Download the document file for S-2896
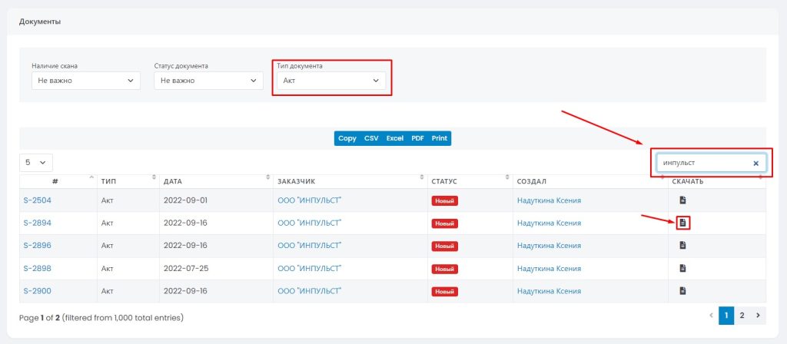Image resolution: width=787 pixels, height=344 pixels. (682, 246)
